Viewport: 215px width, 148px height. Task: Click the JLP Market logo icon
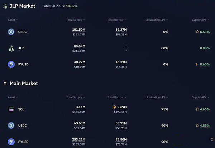tap(5, 6)
